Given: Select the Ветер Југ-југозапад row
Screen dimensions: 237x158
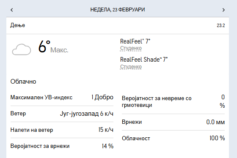Looking at the screenshot, I should pyautogui.click(x=62, y=114).
